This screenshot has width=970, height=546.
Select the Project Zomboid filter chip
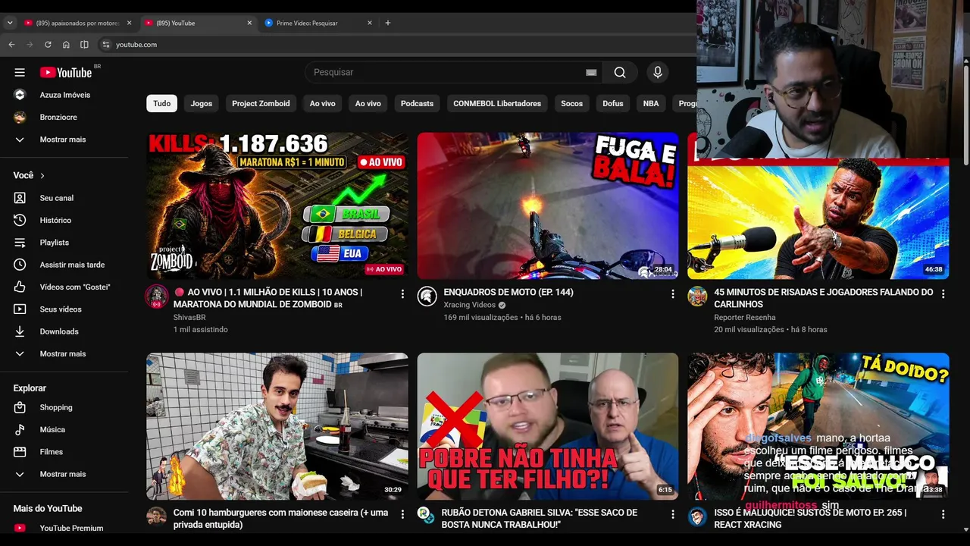coord(261,103)
